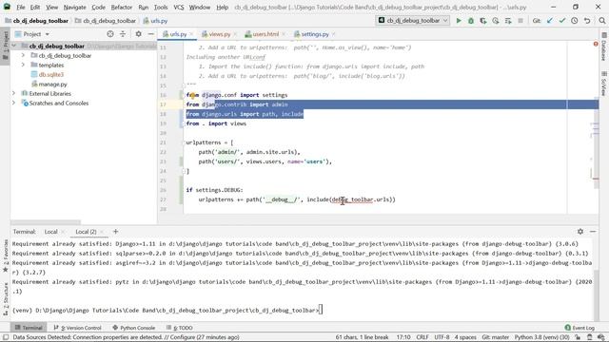Image resolution: width=609 pixels, height=342 pixels.
Task: Click the grey stop square icon
Action: click(521, 21)
